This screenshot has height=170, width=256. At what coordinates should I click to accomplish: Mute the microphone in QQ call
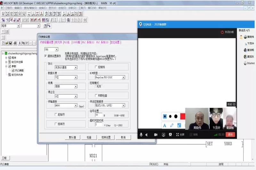click(141, 135)
